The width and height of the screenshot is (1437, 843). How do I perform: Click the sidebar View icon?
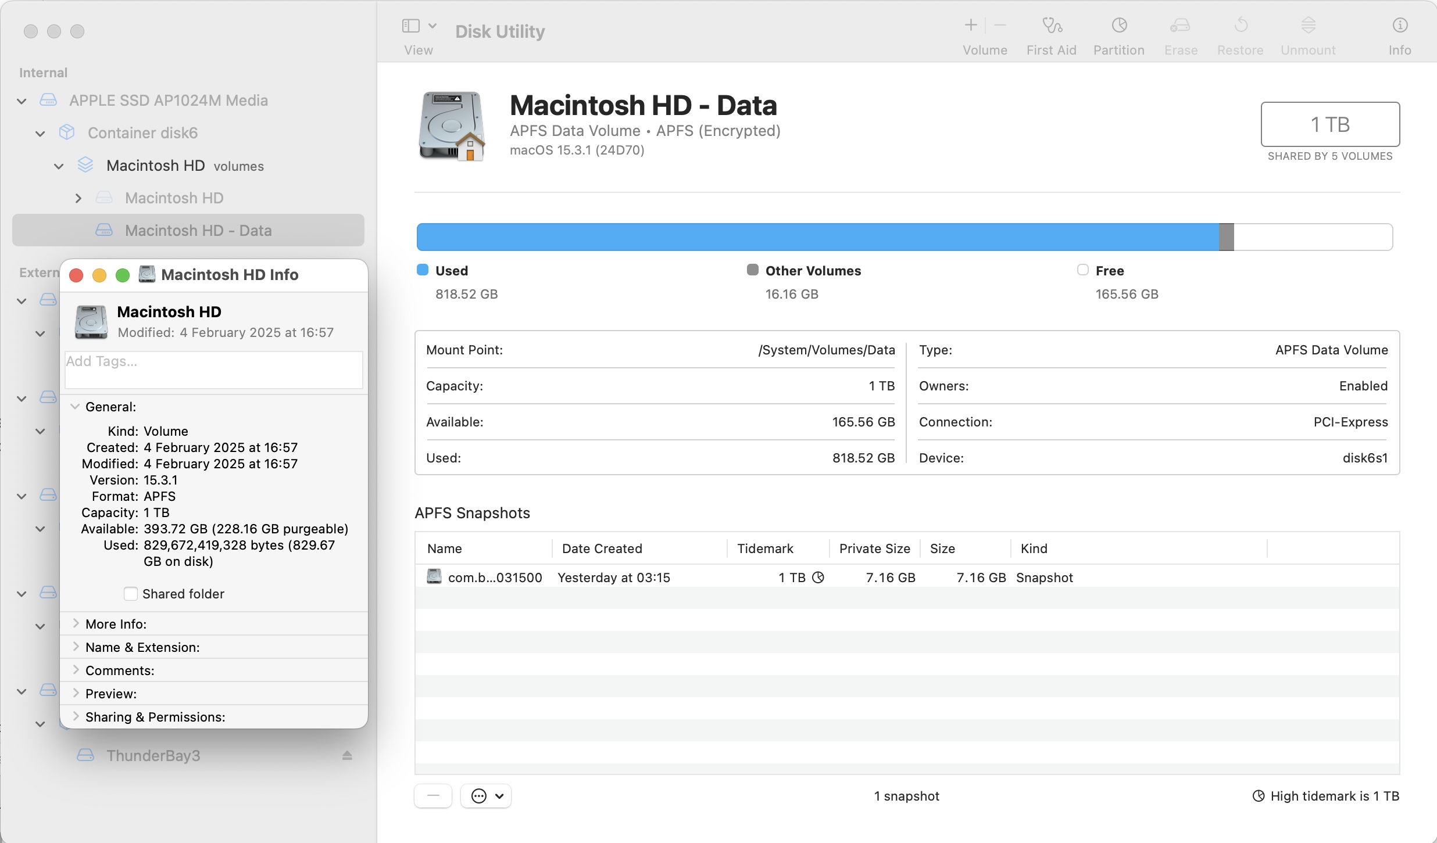pos(411,26)
